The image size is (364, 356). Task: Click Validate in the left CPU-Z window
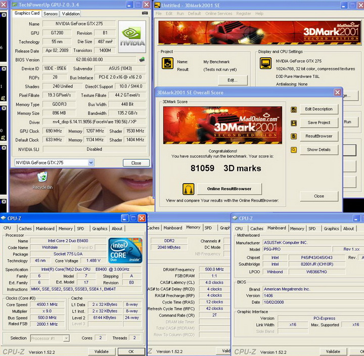102,351
